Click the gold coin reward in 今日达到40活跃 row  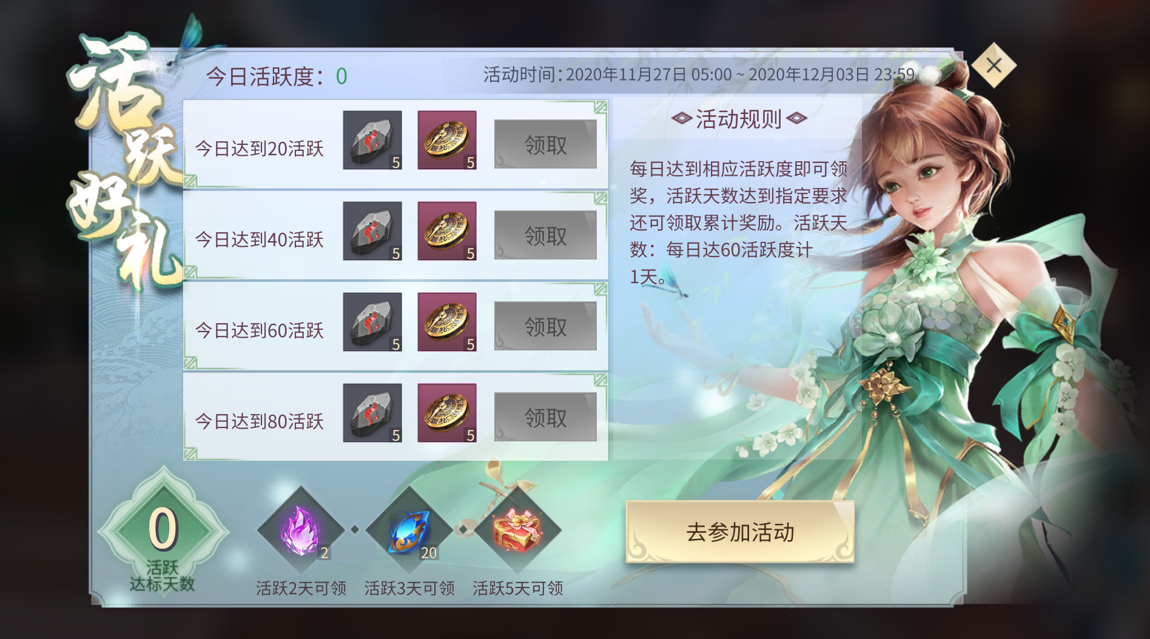pos(447,231)
